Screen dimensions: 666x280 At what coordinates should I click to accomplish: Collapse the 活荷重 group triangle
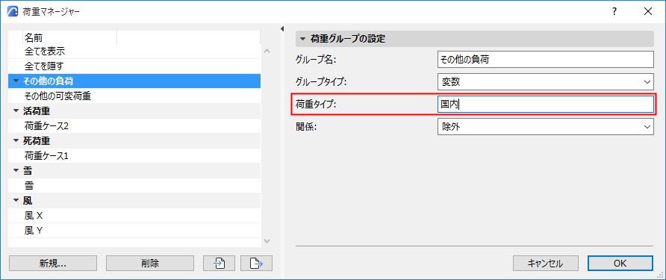(16, 111)
